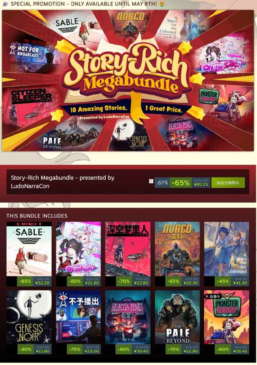Image resolution: width=257 pixels, height=365 pixels.
Task: Select the Not For Broadcast capsule image
Action: [78, 317]
